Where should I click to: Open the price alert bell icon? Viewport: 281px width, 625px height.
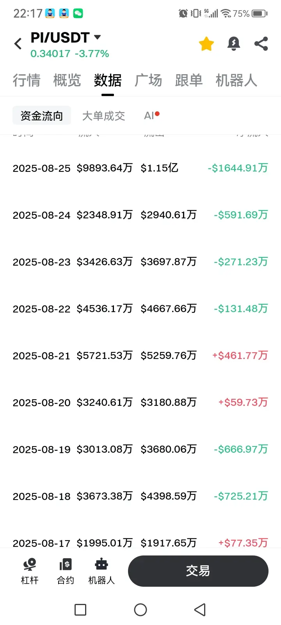tap(234, 44)
